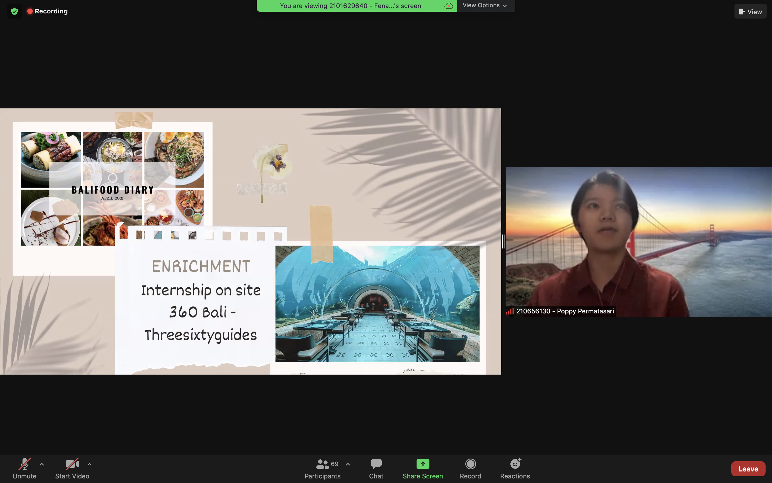This screenshot has width=772, height=483.
Task: Expand arrow next to Participants count
Action: coord(348,464)
